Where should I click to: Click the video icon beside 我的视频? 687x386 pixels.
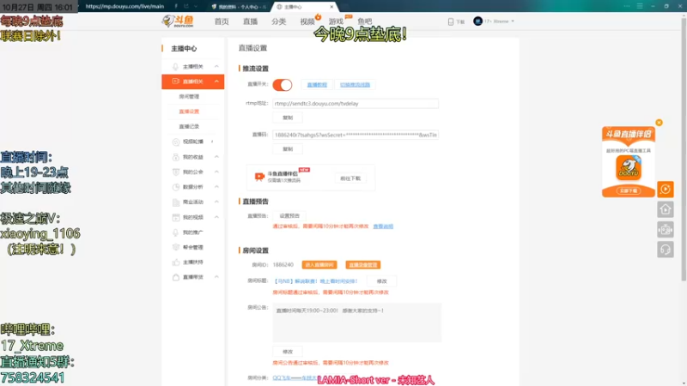click(x=176, y=217)
